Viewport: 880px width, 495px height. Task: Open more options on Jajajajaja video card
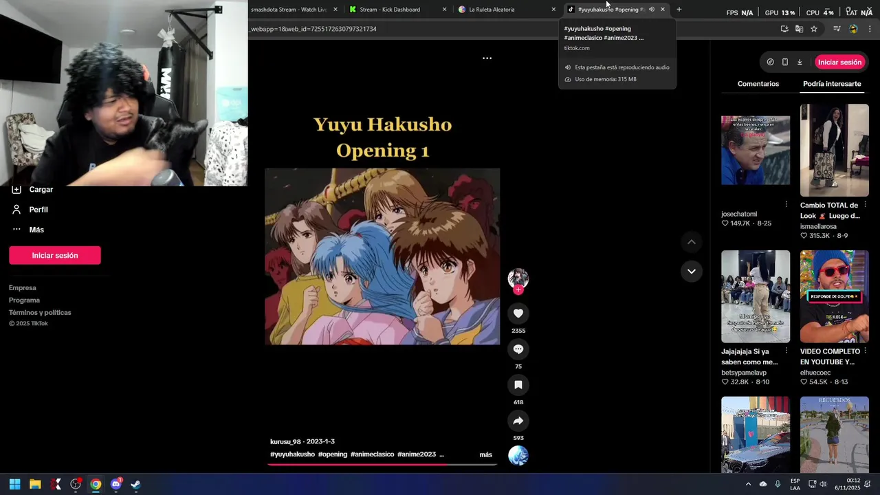click(786, 351)
